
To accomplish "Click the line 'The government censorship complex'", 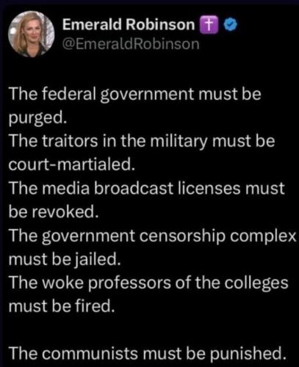I will pyautogui.click(x=153, y=236).
